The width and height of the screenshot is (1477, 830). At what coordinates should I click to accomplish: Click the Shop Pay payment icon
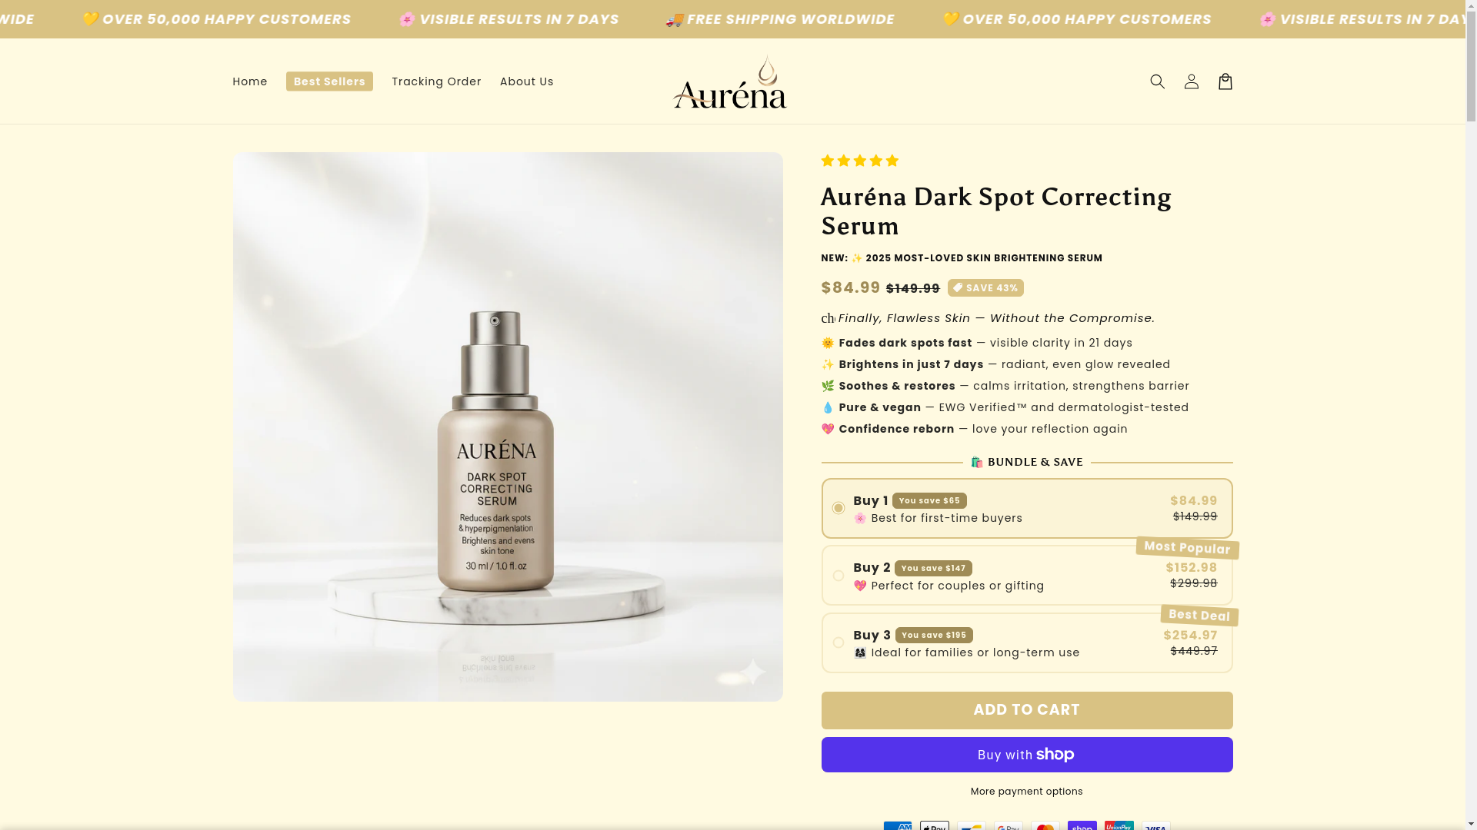point(1082,826)
